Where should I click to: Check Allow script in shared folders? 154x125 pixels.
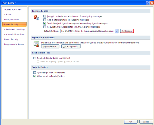pyautogui.click(x=35, y=73)
